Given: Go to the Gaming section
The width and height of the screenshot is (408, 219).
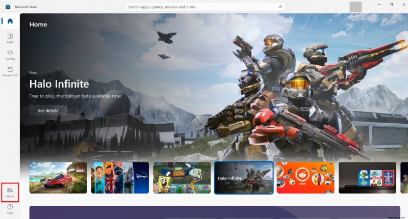Looking at the screenshot, I should click(x=10, y=55).
